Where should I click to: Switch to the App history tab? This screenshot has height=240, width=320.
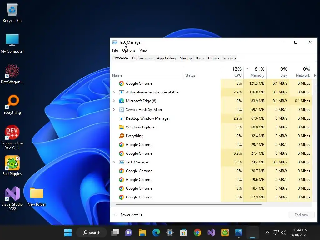pos(167,58)
